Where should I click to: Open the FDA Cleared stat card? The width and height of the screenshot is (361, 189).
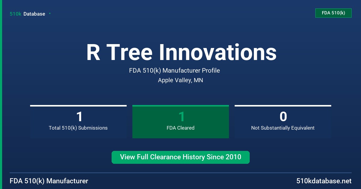(180, 121)
